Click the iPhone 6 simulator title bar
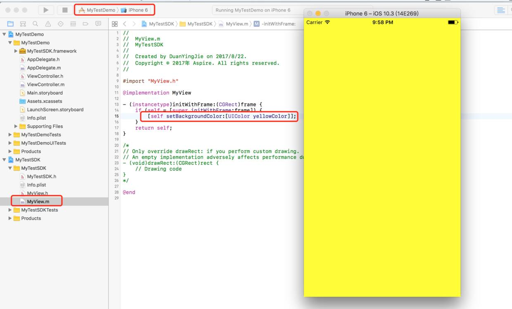This screenshot has width=512, height=309. [x=382, y=13]
